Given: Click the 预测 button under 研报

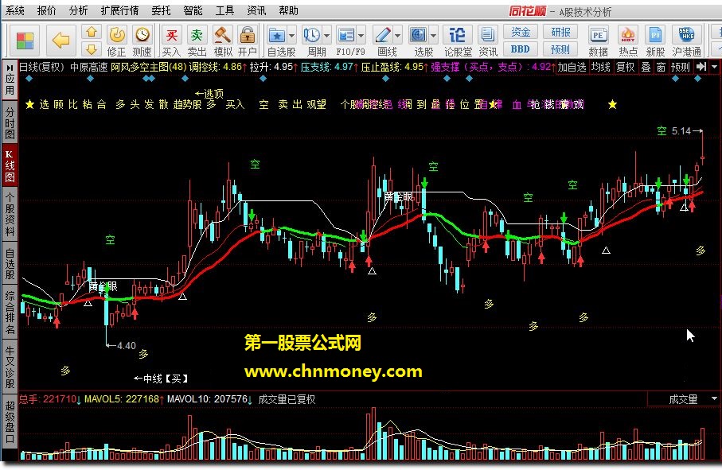Looking at the screenshot, I should (560, 49).
